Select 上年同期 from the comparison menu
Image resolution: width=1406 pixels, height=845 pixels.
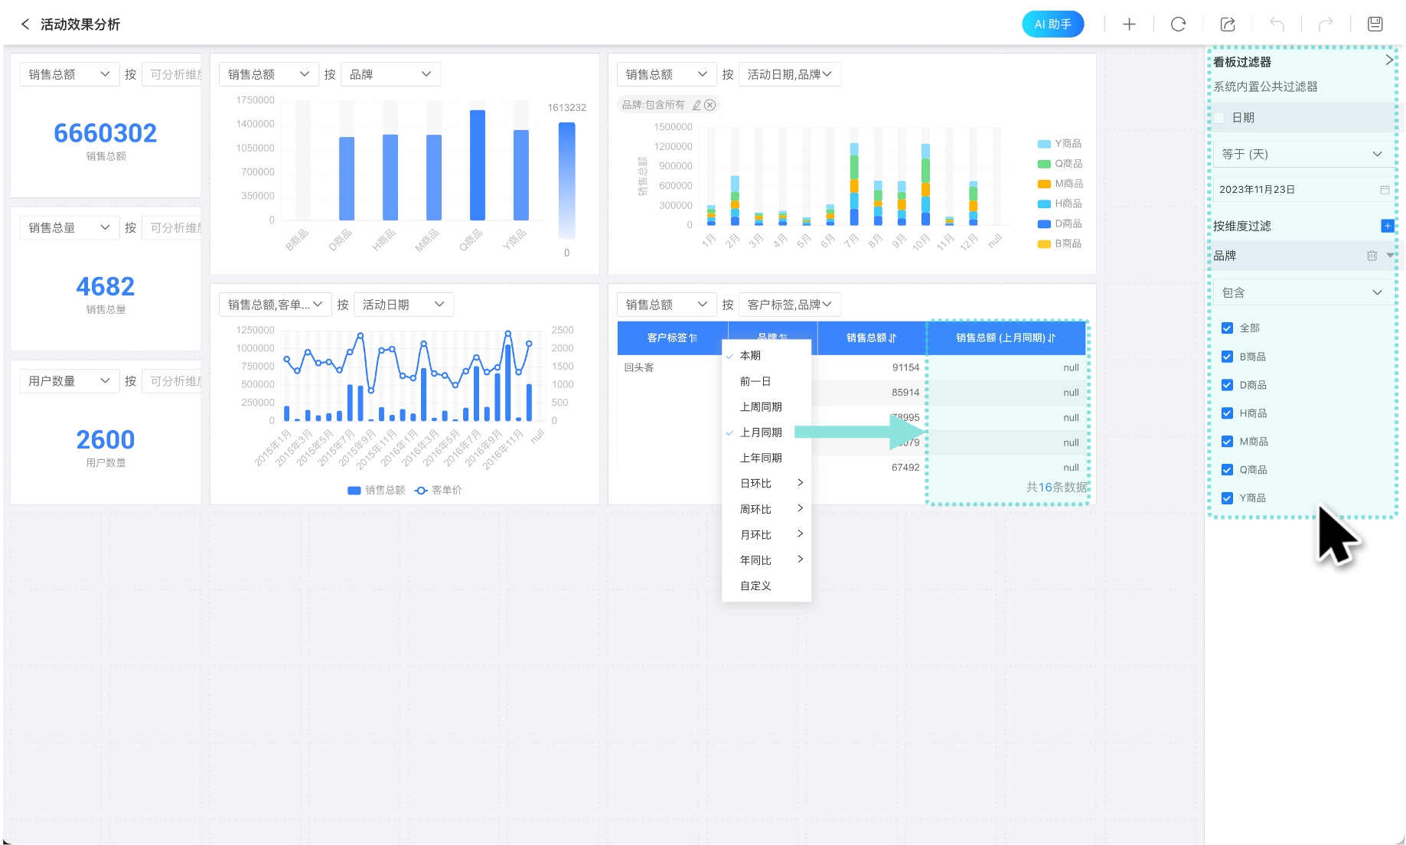pyautogui.click(x=761, y=458)
